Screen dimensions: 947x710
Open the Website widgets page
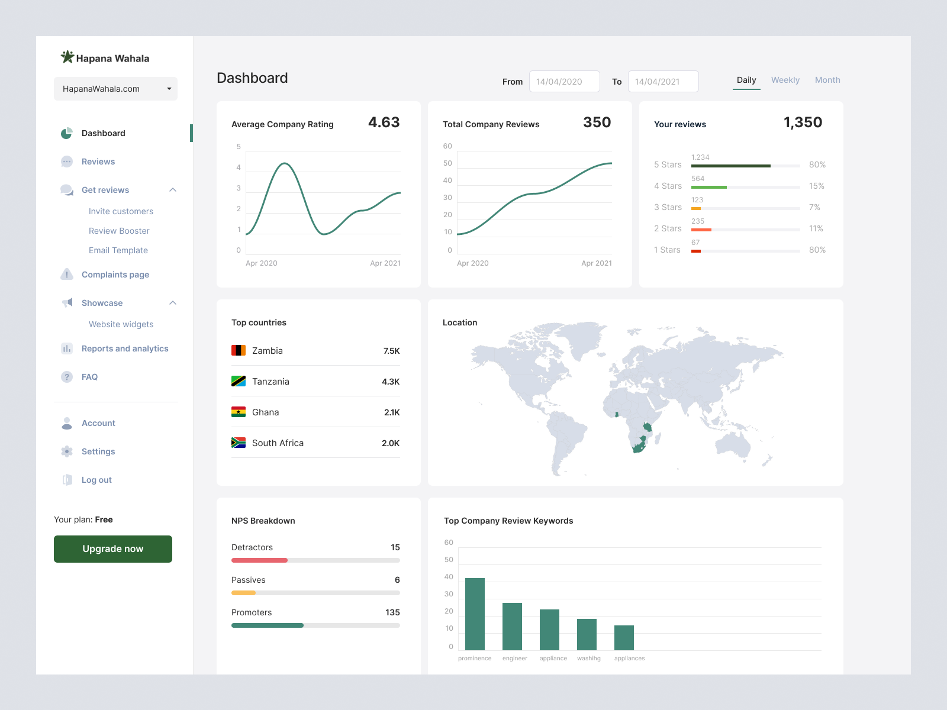(x=121, y=324)
